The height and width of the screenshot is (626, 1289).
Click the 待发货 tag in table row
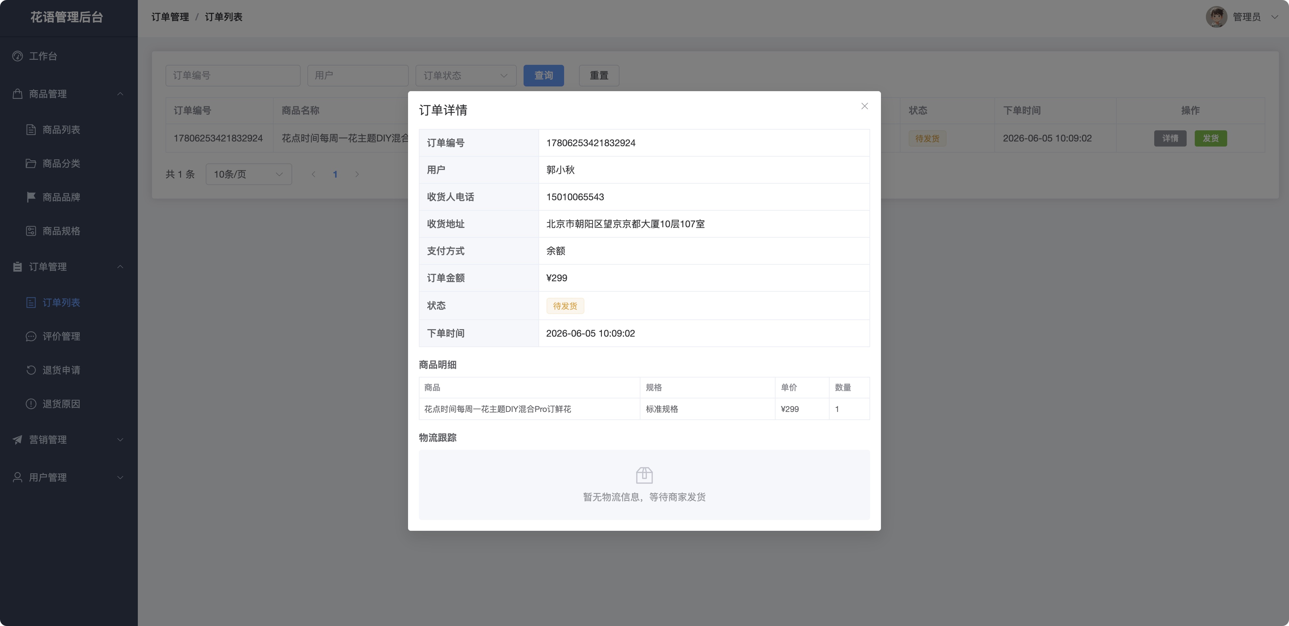click(927, 138)
